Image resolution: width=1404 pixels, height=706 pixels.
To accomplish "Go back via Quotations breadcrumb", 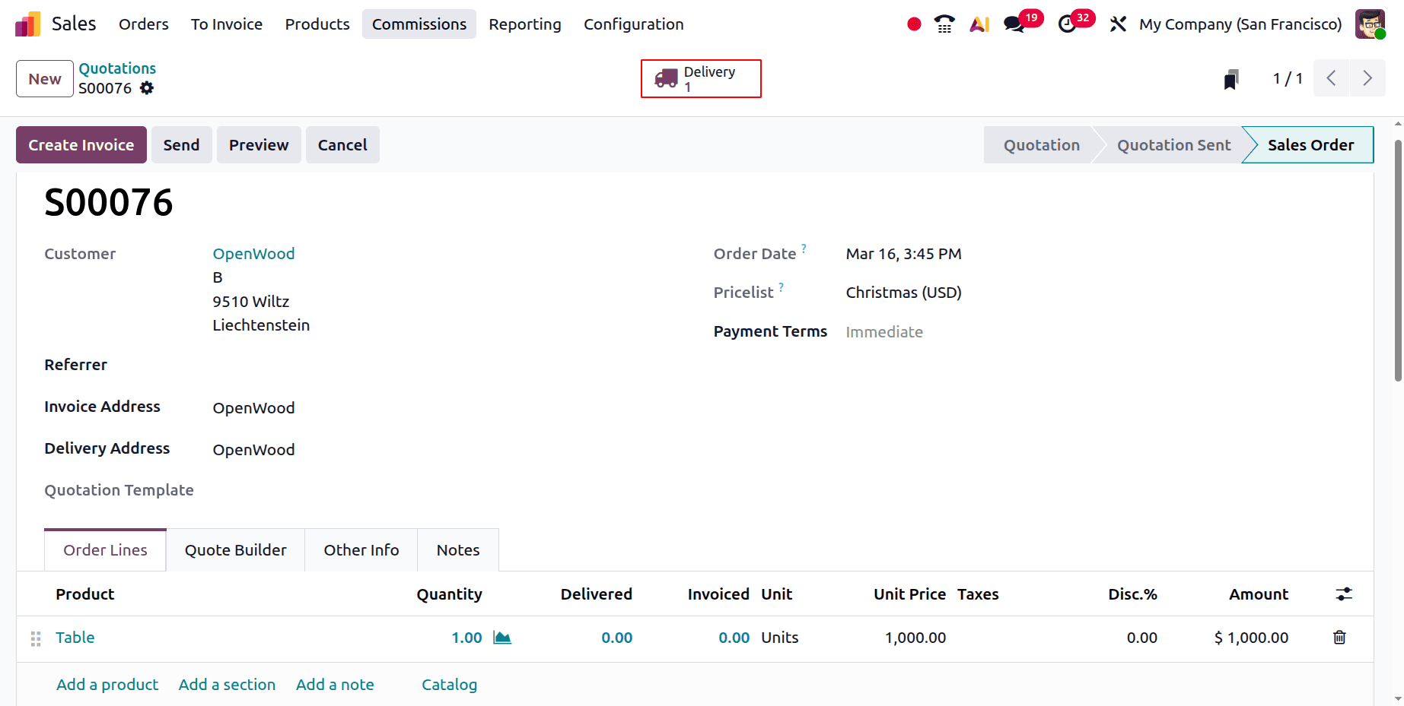I will click(117, 68).
